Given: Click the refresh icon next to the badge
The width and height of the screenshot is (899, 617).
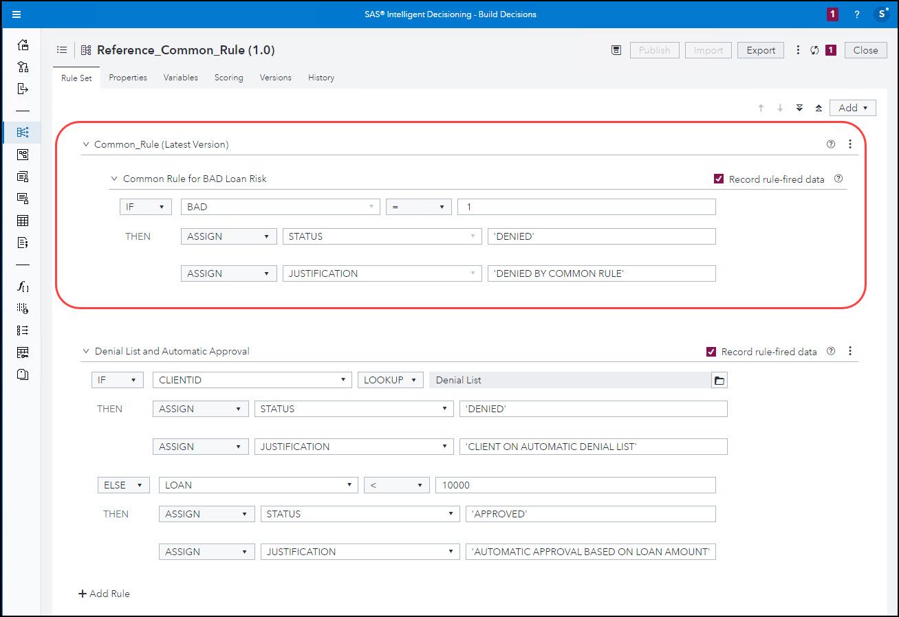Looking at the screenshot, I should 814,50.
